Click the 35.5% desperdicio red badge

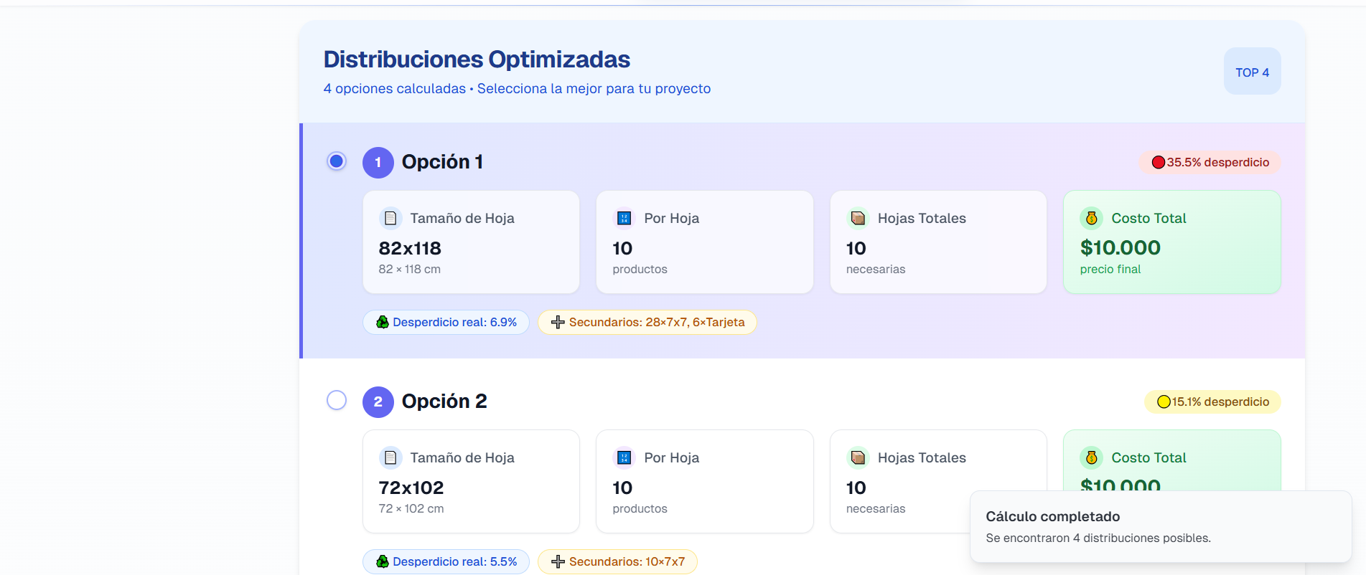click(1210, 162)
